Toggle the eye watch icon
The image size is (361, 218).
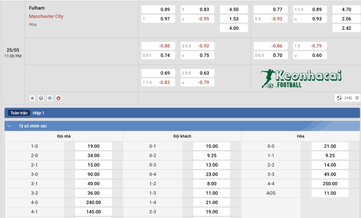(50, 98)
